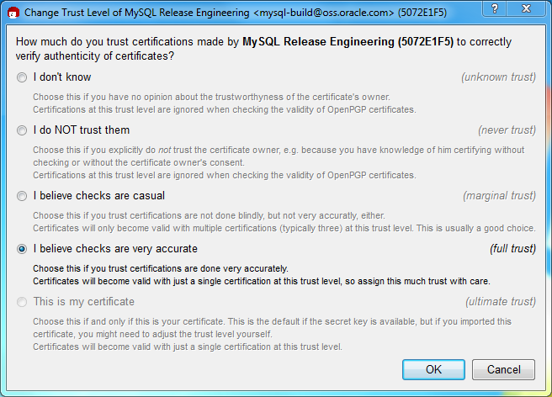The height and width of the screenshot is (397, 552).
Task: Click the bold warning about assigning trust with care
Action: [261, 281]
